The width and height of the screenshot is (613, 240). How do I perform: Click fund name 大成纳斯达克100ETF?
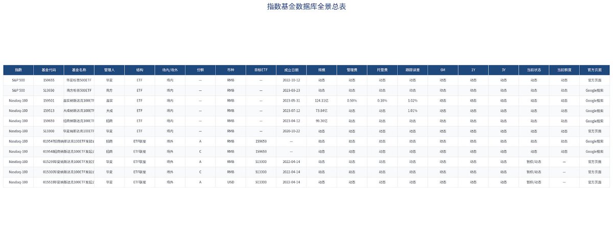pyautogui.click(x=79, y=111)
